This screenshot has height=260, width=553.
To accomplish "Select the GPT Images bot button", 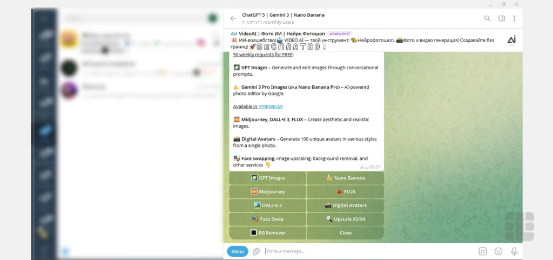I will point(268,178).
